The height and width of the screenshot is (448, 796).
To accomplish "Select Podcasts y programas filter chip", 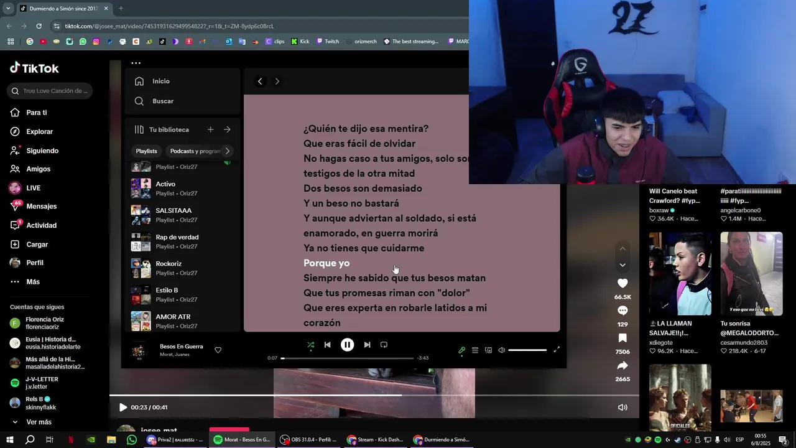I will tap(194, 151).
